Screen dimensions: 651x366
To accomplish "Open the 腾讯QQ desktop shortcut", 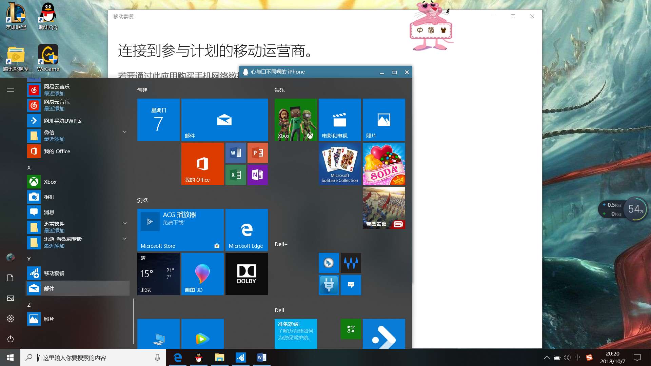I will coord(48,16).
